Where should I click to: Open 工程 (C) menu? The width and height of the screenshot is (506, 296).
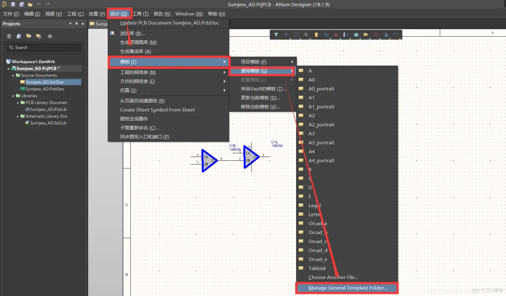pyautogui.click(x=75, y=14)
